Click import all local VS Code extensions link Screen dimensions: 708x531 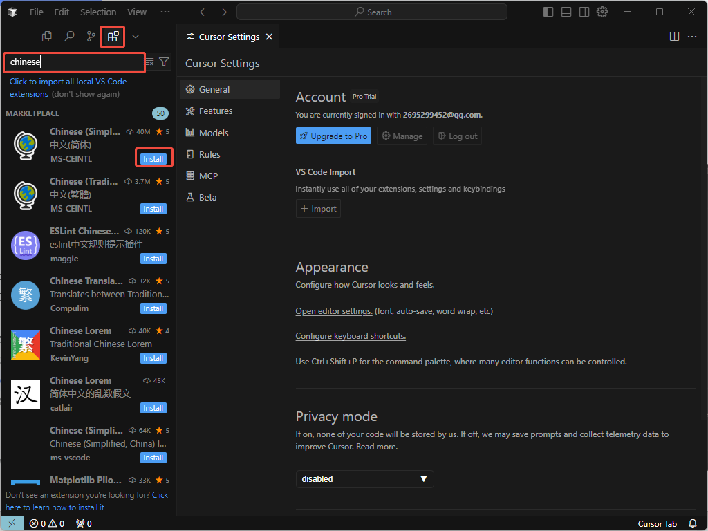(x=68, y=88)
